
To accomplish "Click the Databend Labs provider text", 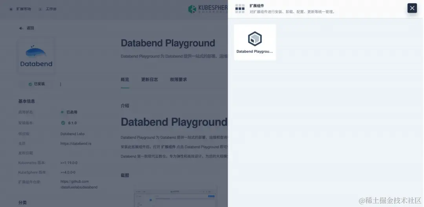I will point(73,134).
